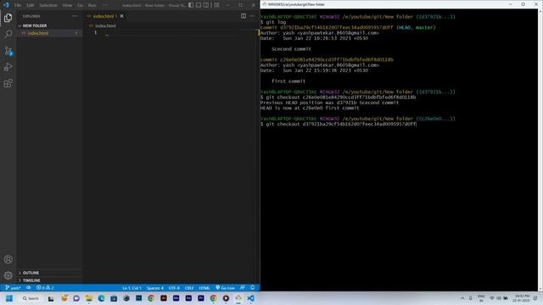Open Photoshop from taskbar
This screenshot has height=305, width=543.
[138, 298]
